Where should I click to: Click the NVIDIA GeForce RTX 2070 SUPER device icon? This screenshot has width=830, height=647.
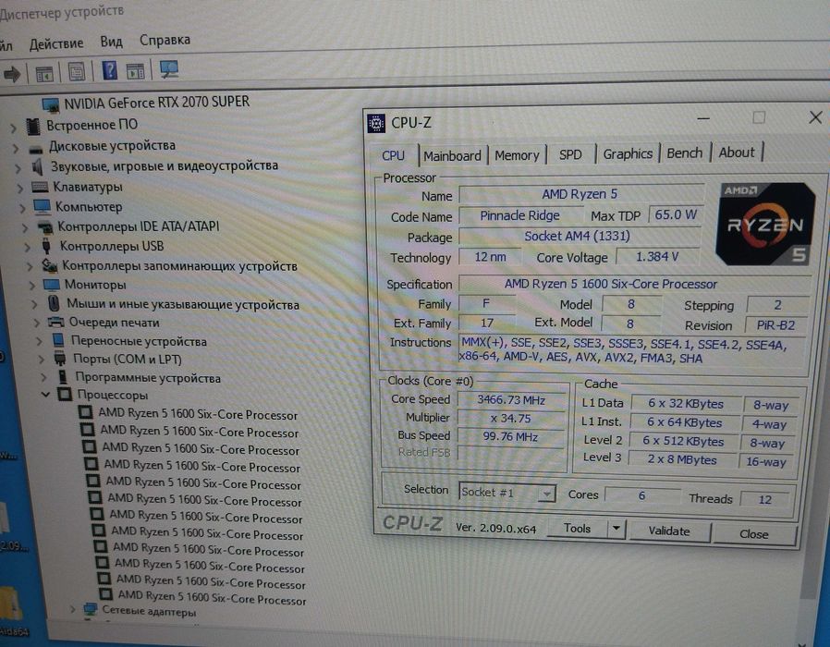point(51,104)
